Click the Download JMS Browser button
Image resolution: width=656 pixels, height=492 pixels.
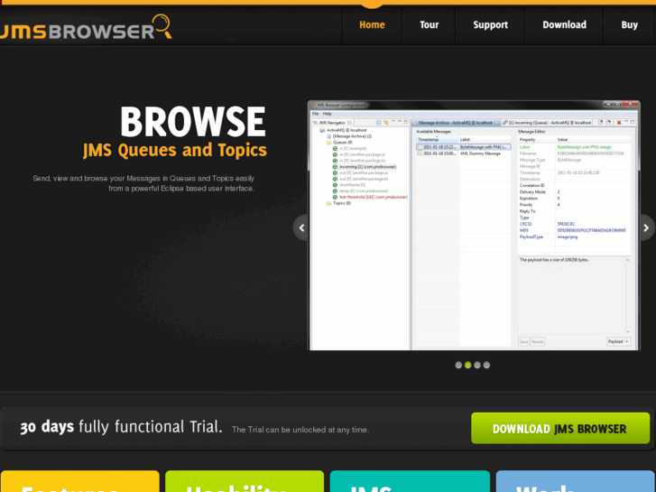pos(560,428)
